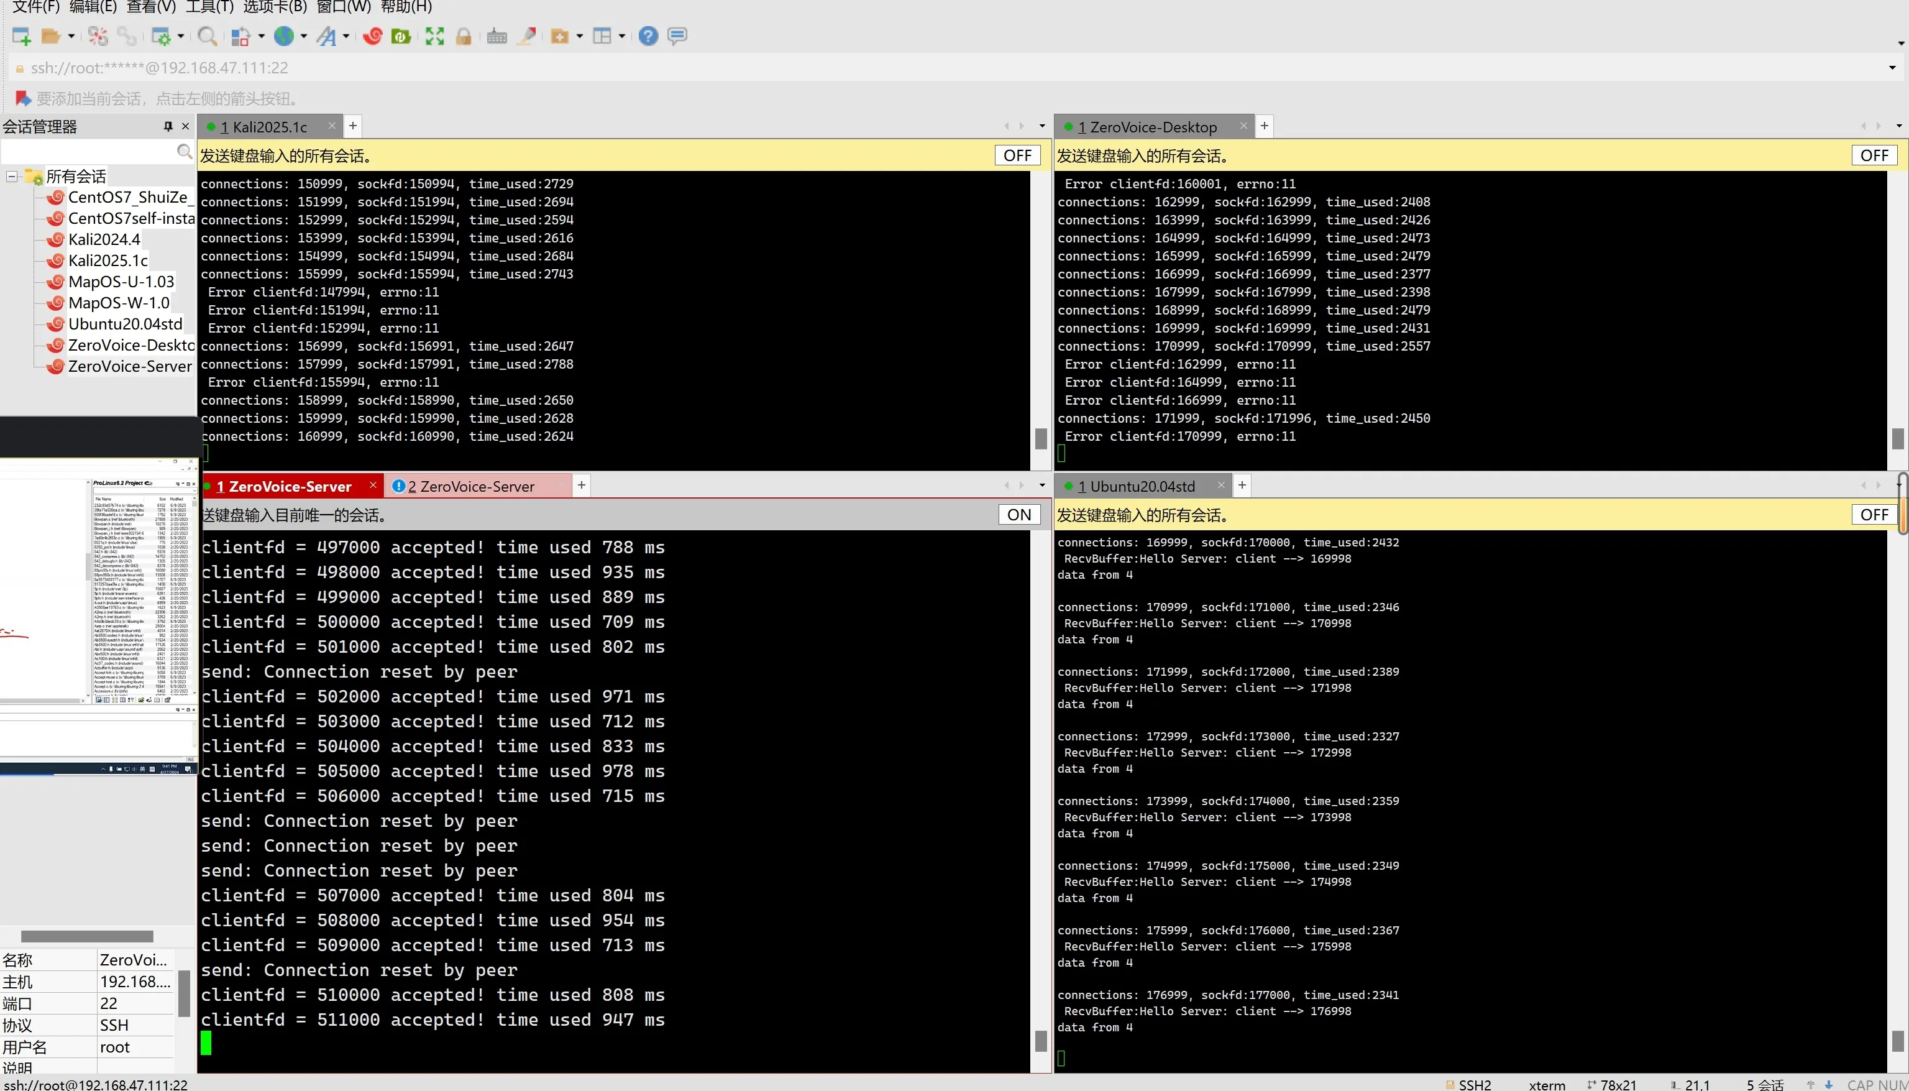Open the font toolbar dropdown arrow
1909x1091 pixels.
point(346,36)
